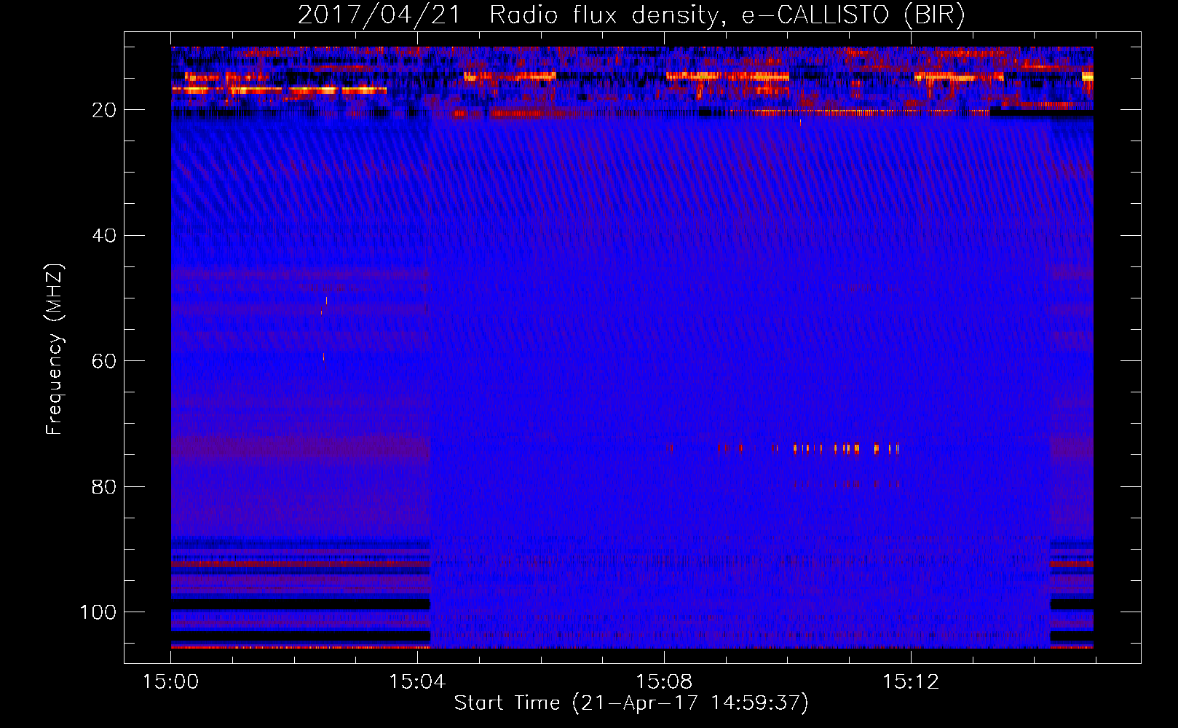This screenshot has width=1178, height=728.
Task: Click the 15:08 time tick label
Action: click(x=664, y=682)
